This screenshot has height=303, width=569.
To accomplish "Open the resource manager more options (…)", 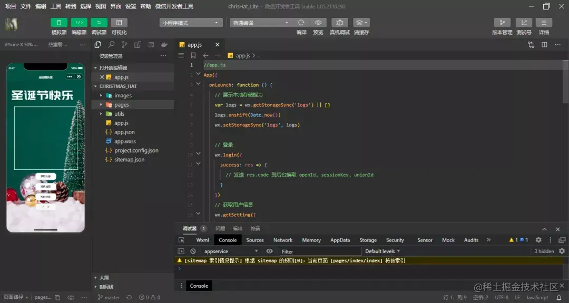I will coord(163,56).
